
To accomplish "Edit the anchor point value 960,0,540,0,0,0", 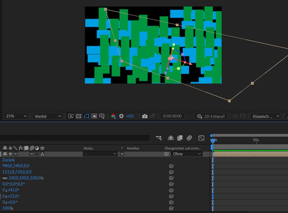I will tap(16, 166).
